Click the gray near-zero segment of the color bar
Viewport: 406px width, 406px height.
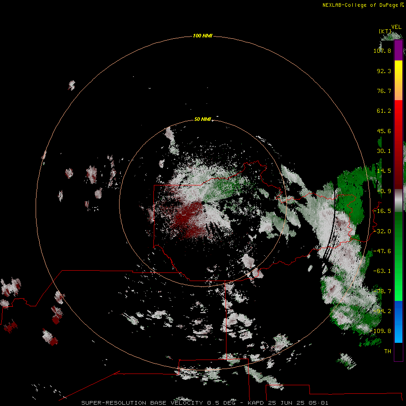(x=398, y=200)
